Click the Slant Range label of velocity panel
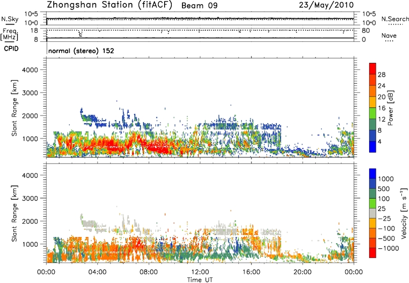The width and height of the screenshot is (409, 283). point(14,213)
